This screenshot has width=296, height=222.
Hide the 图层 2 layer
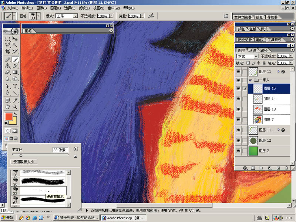(x=238, y=151)
